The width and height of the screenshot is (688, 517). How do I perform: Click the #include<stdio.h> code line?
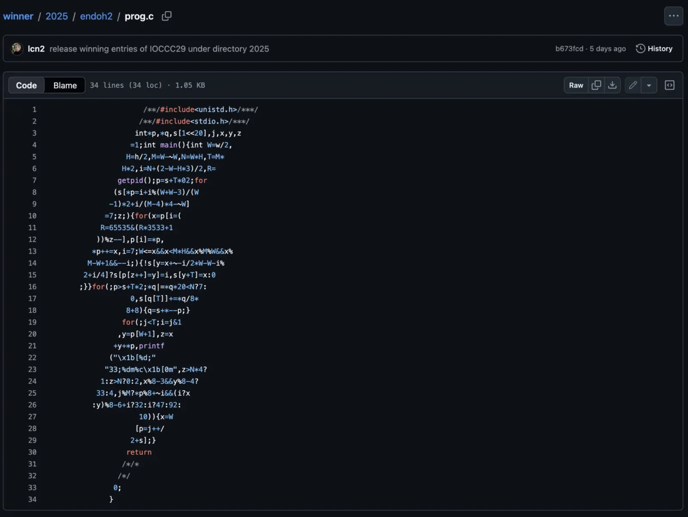pos(194,121)
